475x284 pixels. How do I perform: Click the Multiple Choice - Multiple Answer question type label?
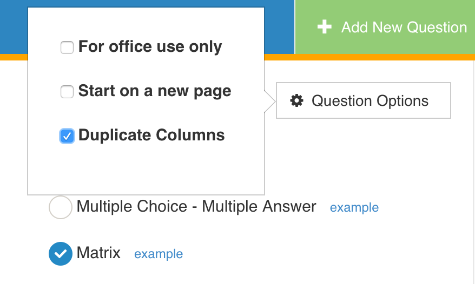tap(196, 206)
